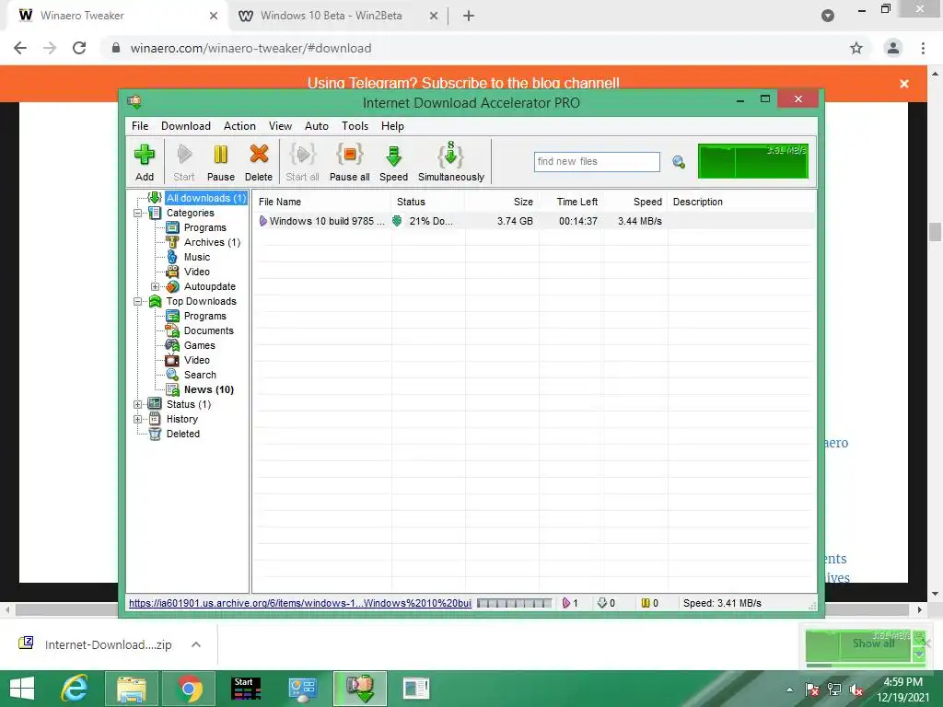
Task: Switch to the Windows 10 Beta - Win2Beta tab
Action: click(331, 16)
